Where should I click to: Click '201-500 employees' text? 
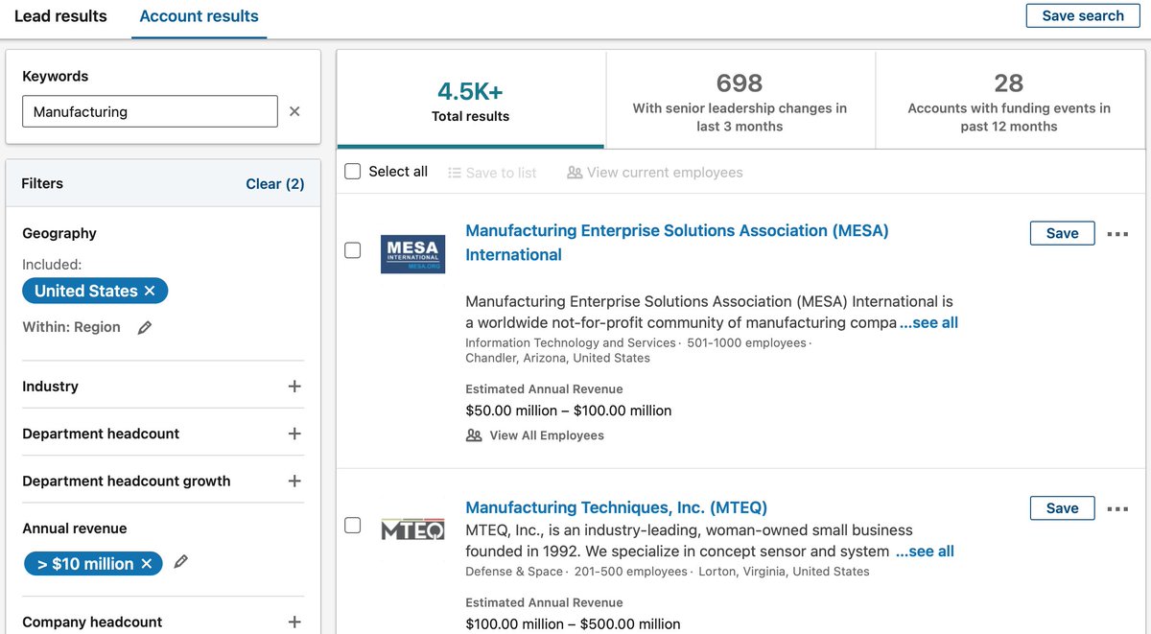pos(630,572)
